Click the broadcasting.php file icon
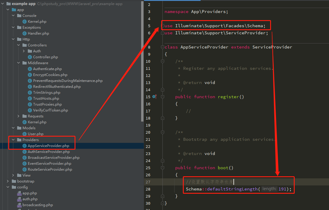Viewport: 329px width, 210px height. [x=19, y=205]
